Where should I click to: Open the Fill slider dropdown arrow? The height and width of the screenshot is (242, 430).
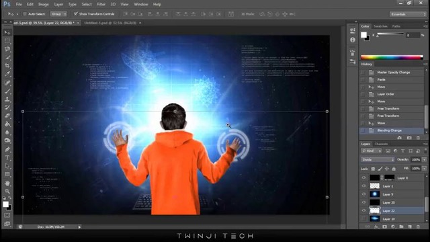click(x=425, y=169)
